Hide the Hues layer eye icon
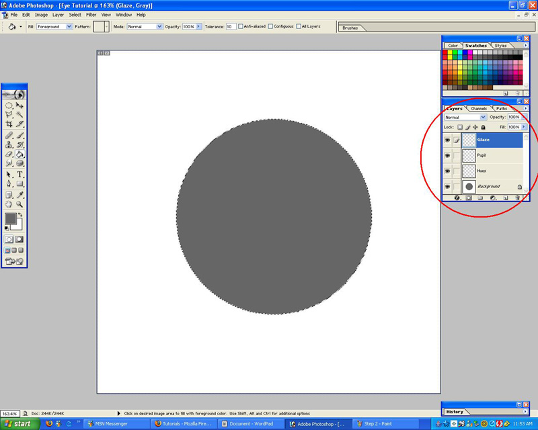This screenshot has width=538, height=430. pos(447,171)
